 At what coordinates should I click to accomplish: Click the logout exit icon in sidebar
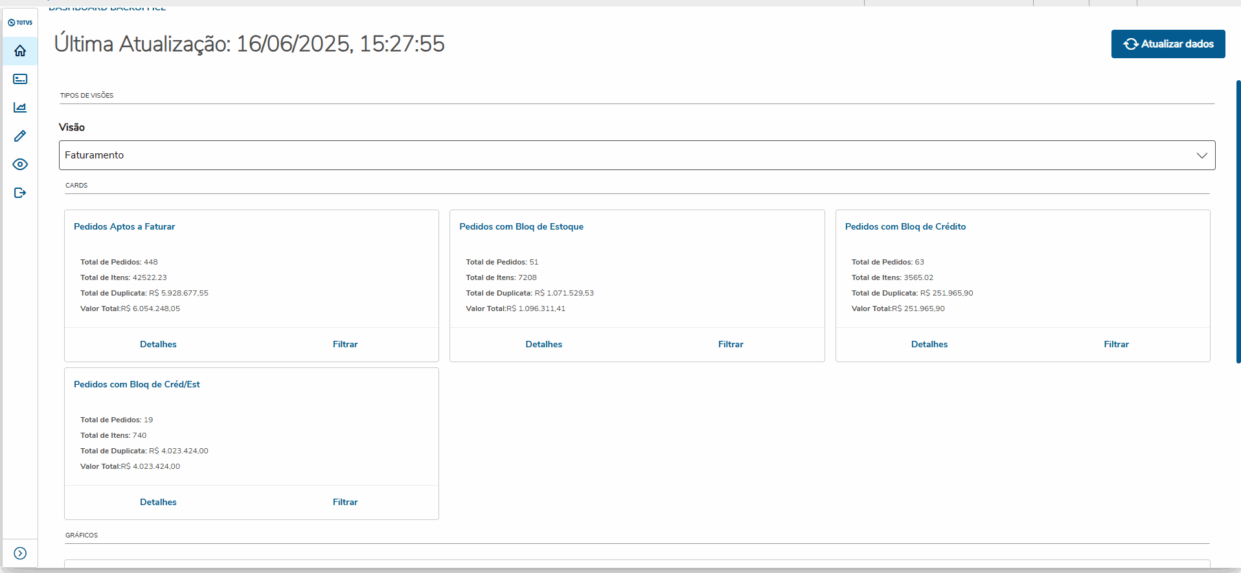point(20,193)
